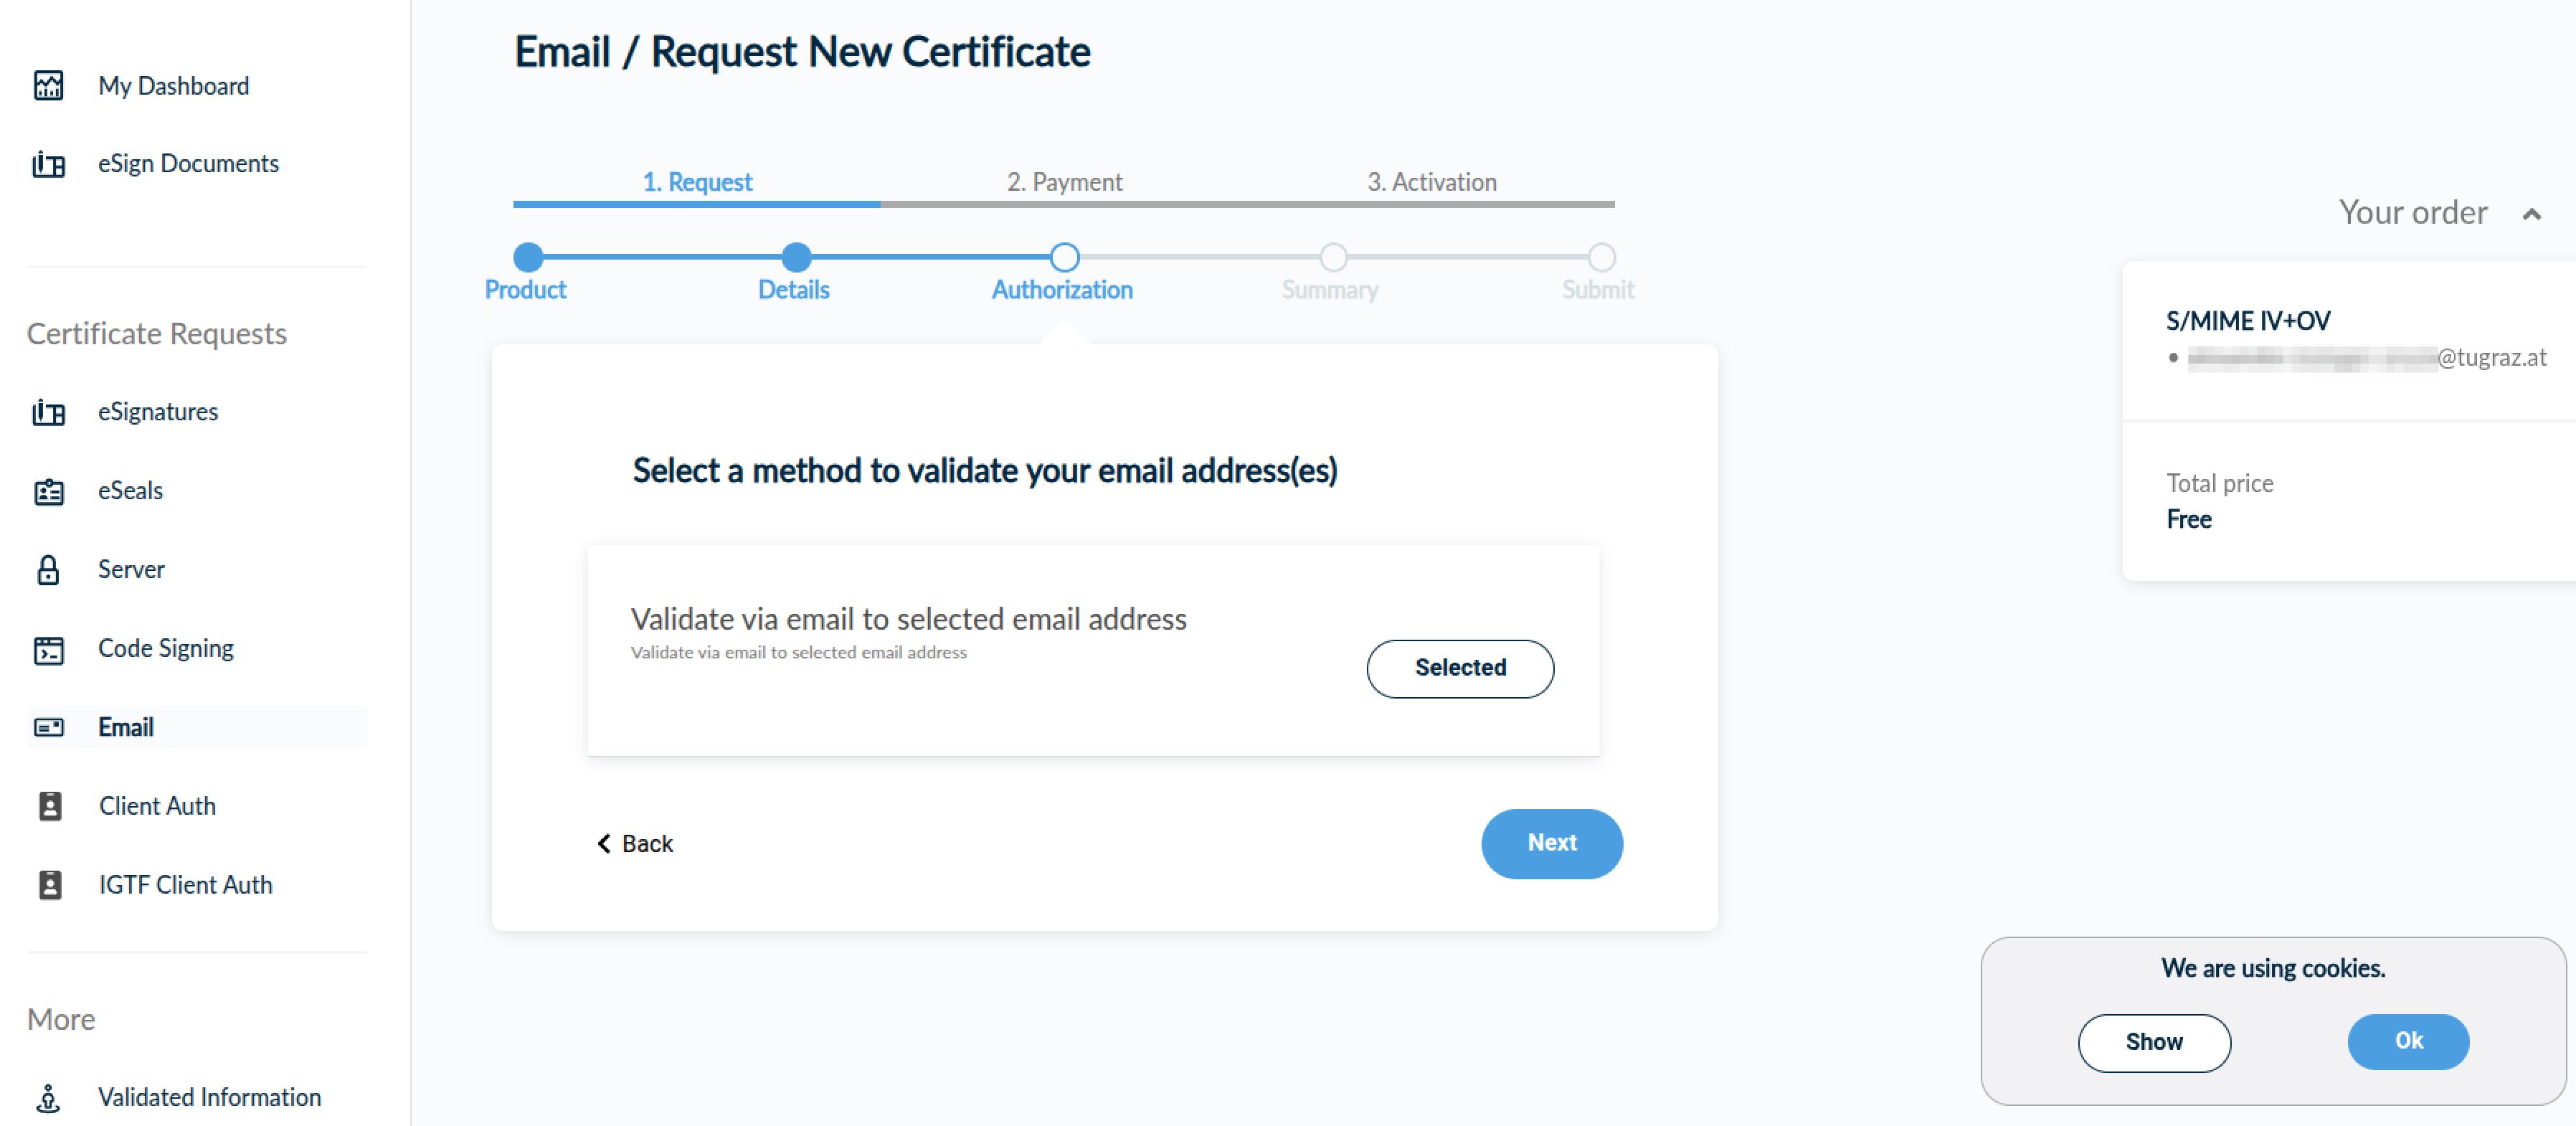Image resolution: width=2576 pixels, height=1126 pixels.
Task: Select the Validated Information icon
Action: pos(48,1098)
